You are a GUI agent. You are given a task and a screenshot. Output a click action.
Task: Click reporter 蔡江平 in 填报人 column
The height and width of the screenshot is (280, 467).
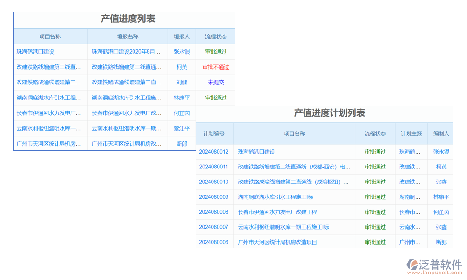pos(182,128)
